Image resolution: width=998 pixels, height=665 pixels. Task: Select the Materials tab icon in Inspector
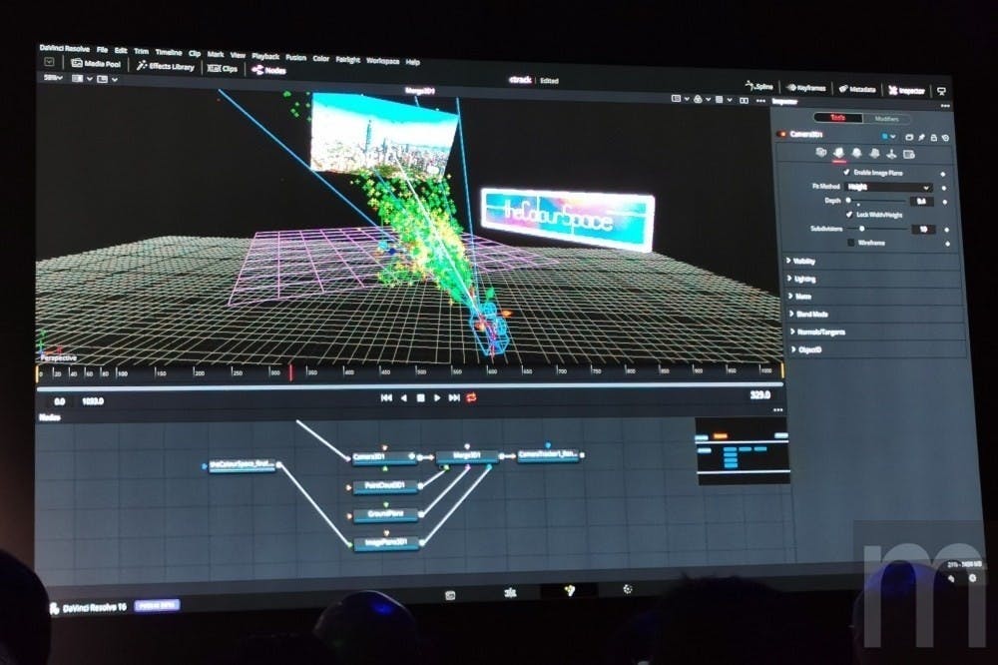coord(856,153)
